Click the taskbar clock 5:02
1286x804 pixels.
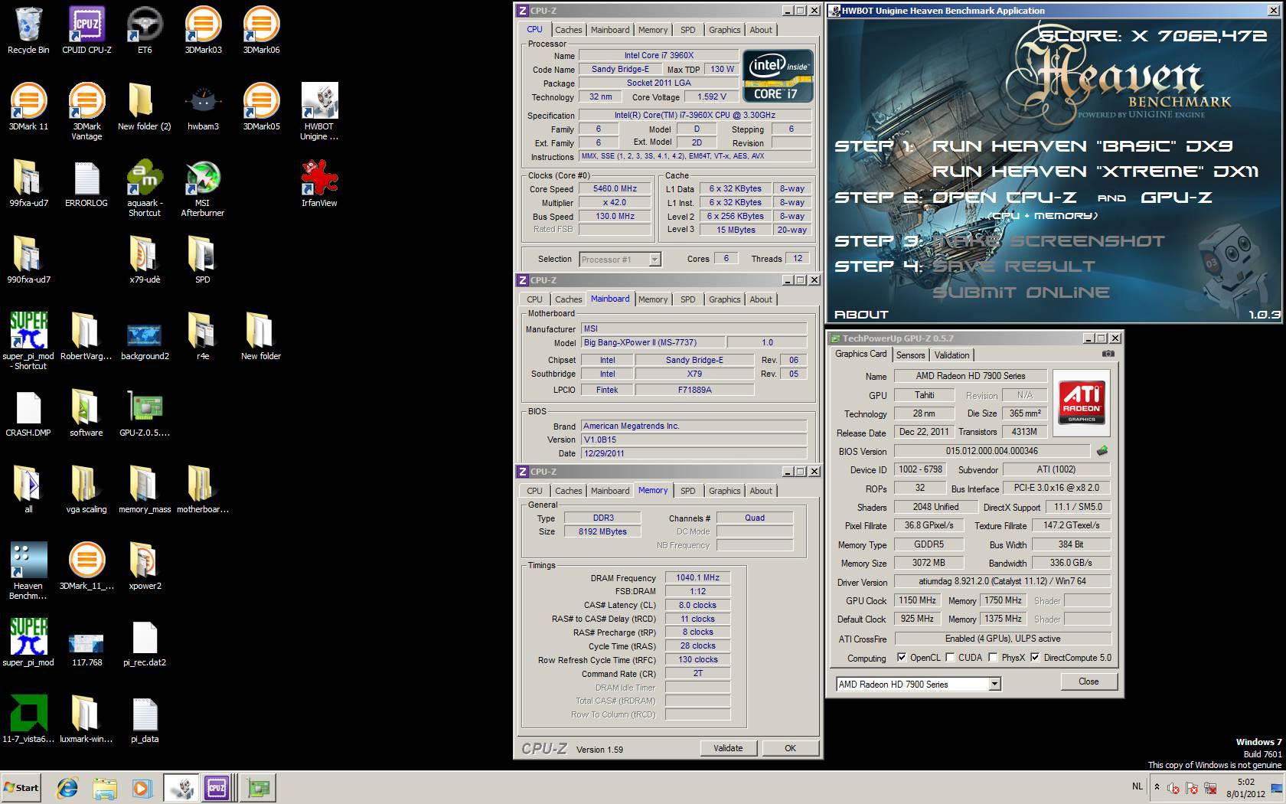(x=1245, y=782)
